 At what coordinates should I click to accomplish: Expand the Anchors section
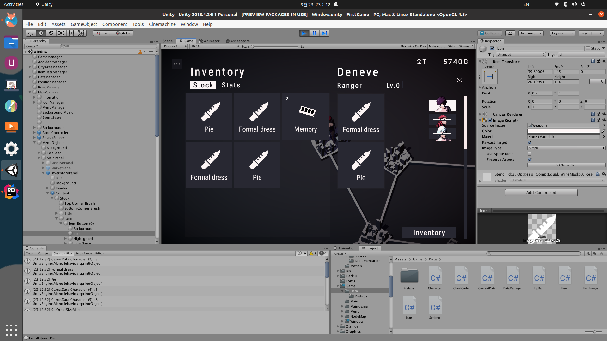pos(480,87)
